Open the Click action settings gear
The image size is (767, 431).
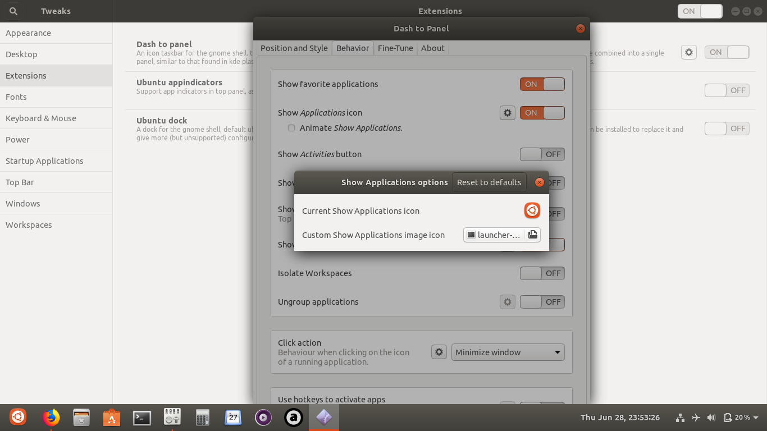click(439, 352)
